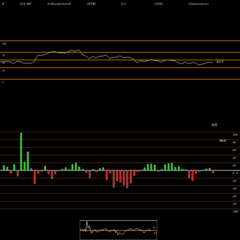
Task: Click the MR axis label -80
Action: click(234, 204)
